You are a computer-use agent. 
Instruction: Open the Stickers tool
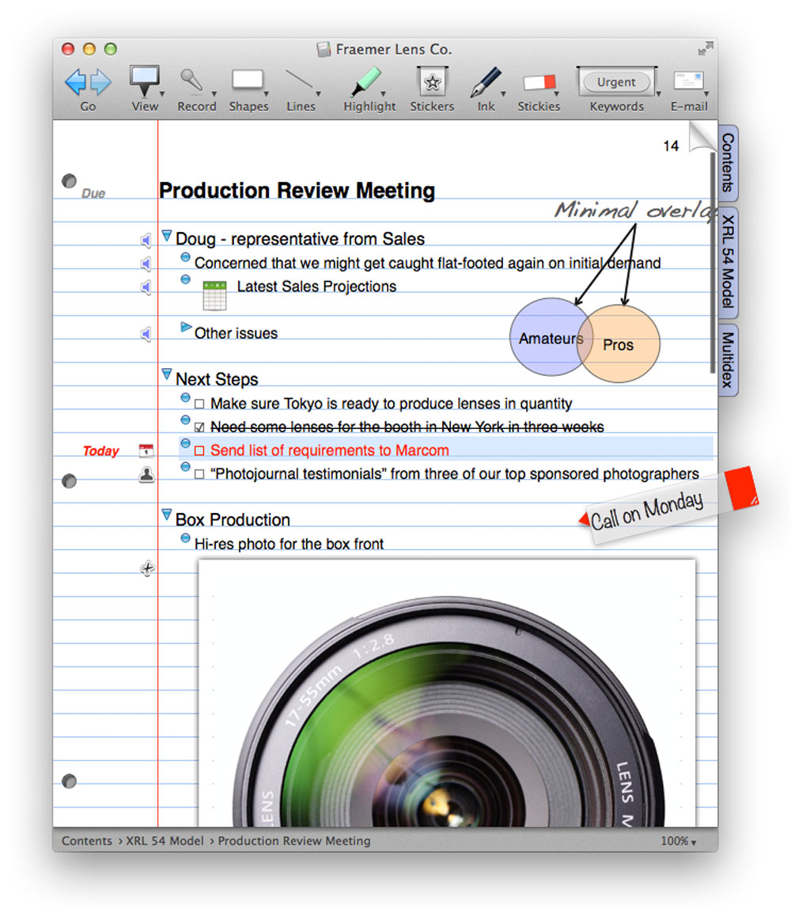click(x=432, y=82)
